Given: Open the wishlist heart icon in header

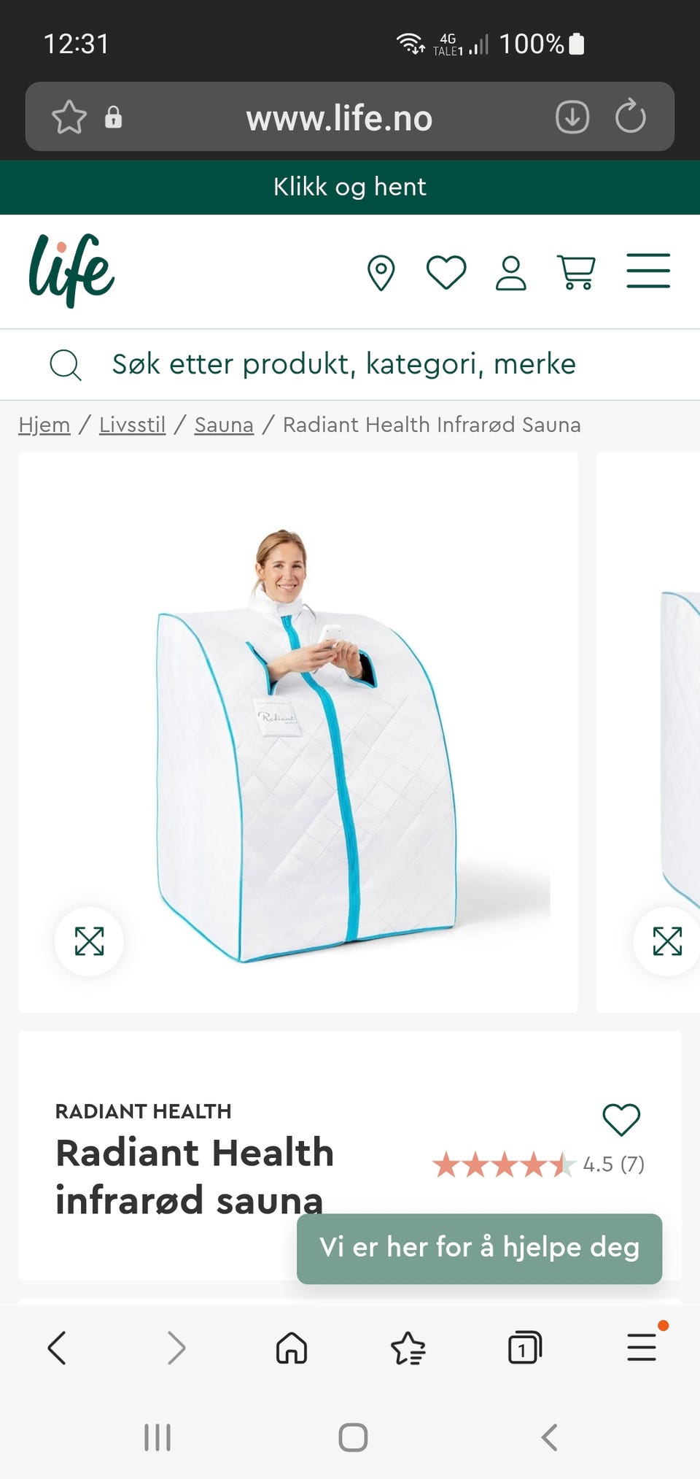Looking at the screenshot, I should pyautogui.click(x=446, y=273).
